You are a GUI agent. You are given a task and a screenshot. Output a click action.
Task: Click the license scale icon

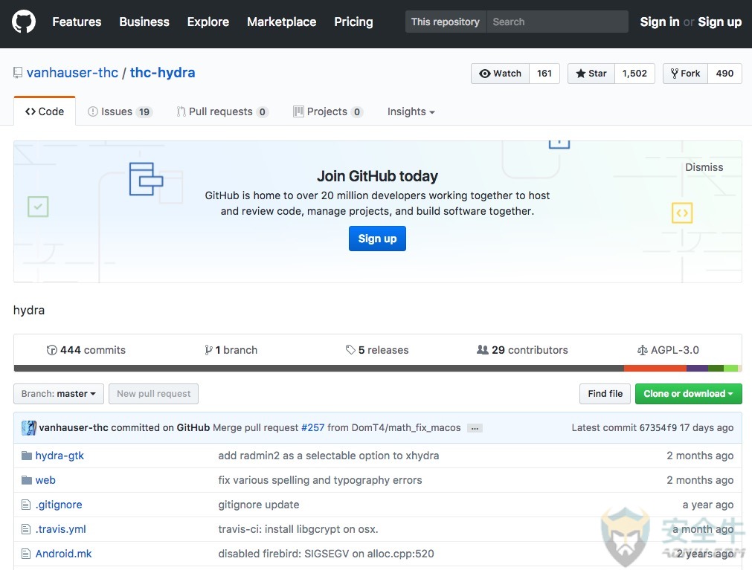[642, 350]
